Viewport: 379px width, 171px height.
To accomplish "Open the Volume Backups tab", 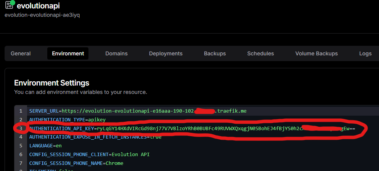I will pos(316,53).
